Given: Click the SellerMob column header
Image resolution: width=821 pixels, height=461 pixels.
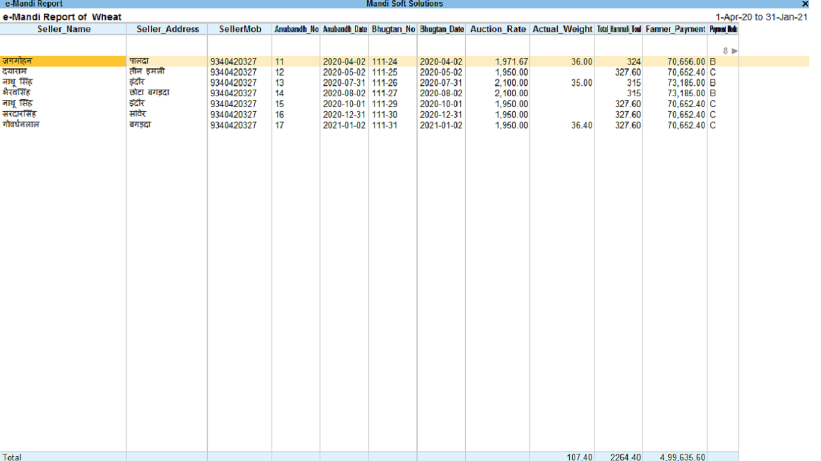Looking at the screenshot, I should click(x=240, y=29).
